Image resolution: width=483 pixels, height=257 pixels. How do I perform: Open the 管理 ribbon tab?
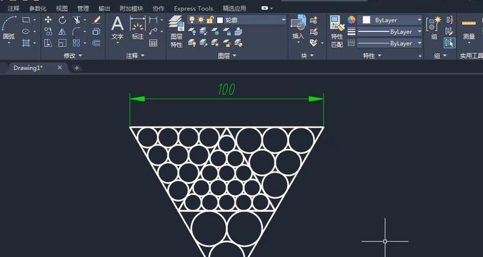coord(83,8)
